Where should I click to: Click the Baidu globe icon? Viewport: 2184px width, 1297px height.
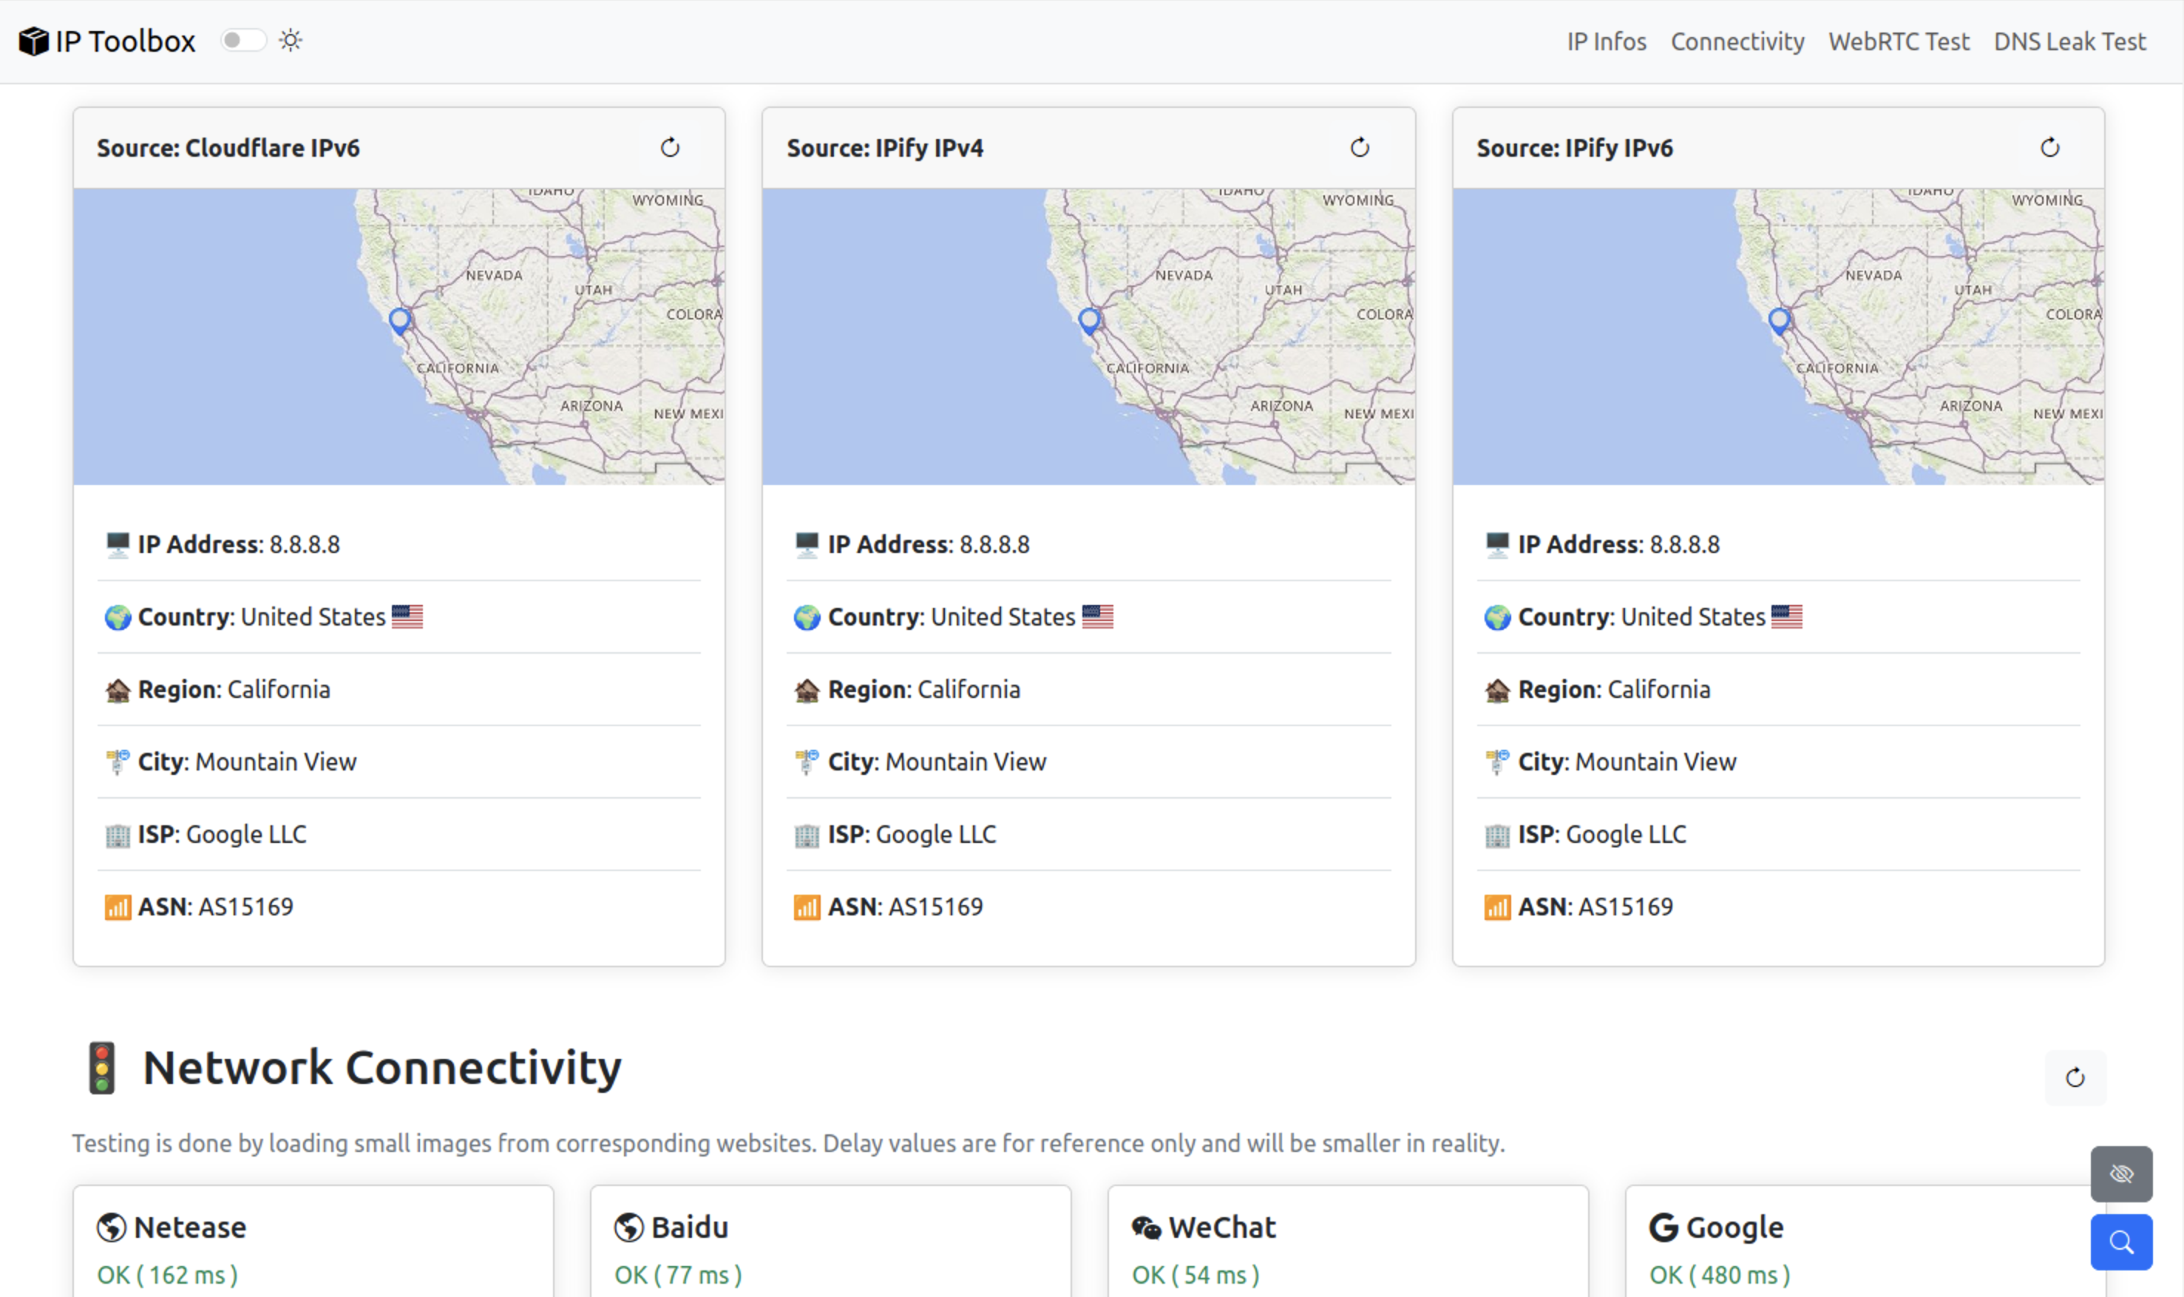pyautogui.click(x=629, y=1227)
